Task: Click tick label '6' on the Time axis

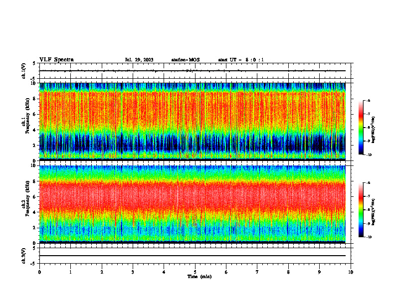Action: (x=226, y=272)
